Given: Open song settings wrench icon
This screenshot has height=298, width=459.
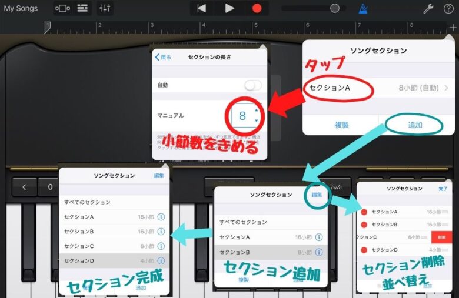Looking at the screenshot, I should [428, 9].
